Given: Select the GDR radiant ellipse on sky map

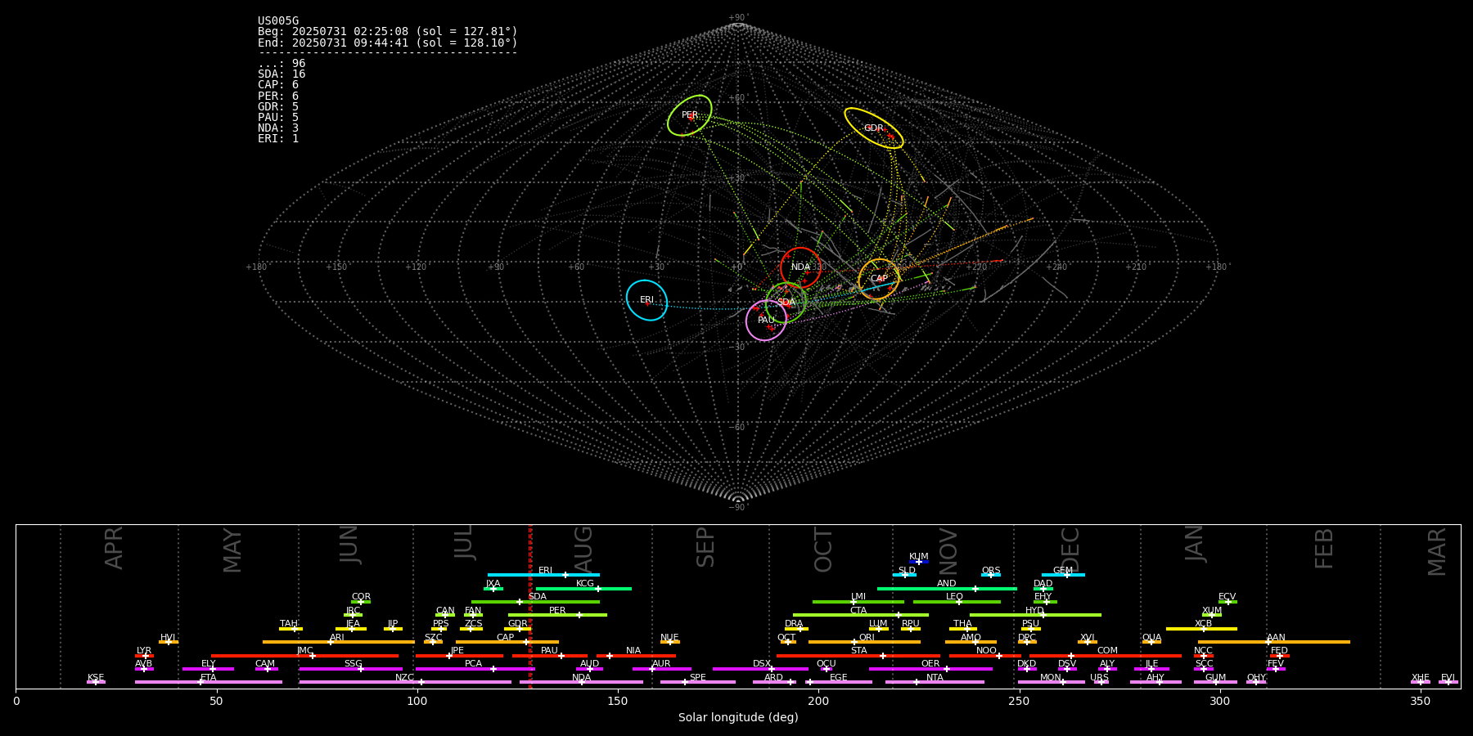Looking at the screenshot, I should [x=874, y=128].
